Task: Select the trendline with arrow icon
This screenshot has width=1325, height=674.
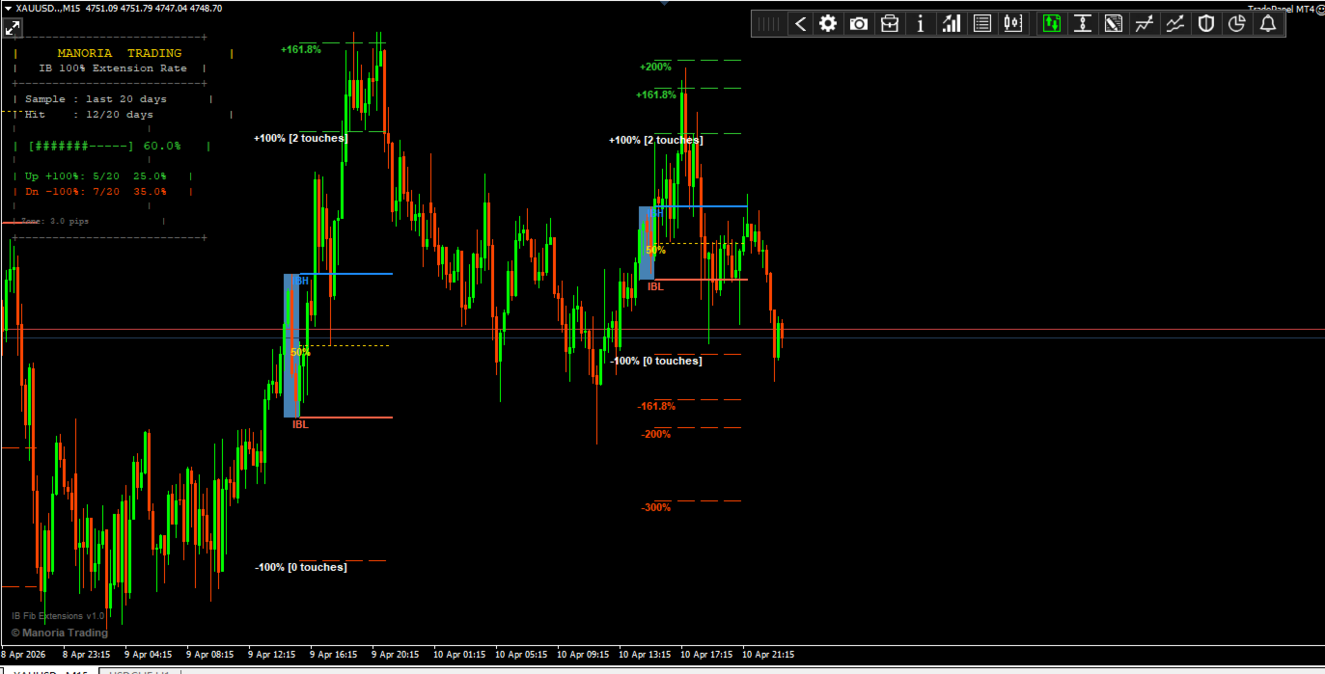Action: click(1145, 24)
